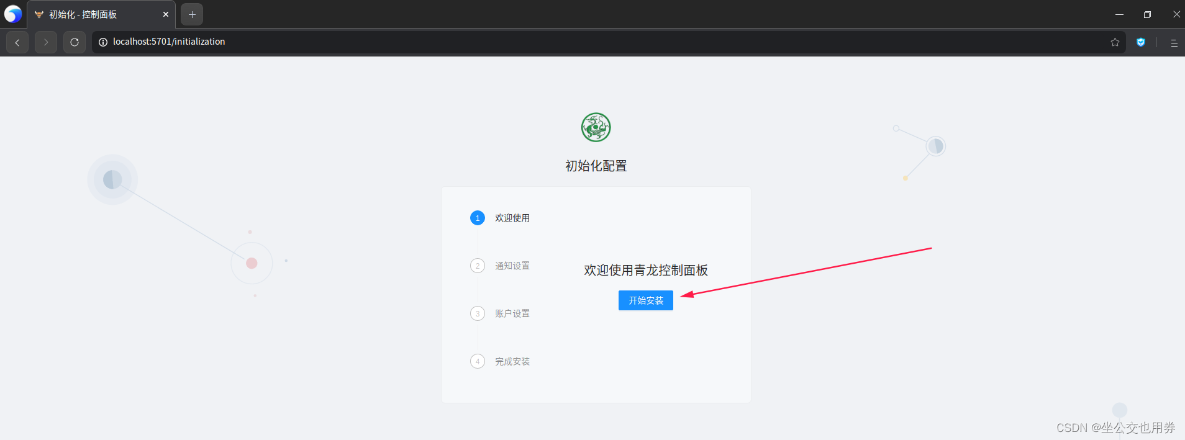The image size is (1185, 440).
Task: Close the 初始化 - 控制面板 tab
Action: pos(166,14)
